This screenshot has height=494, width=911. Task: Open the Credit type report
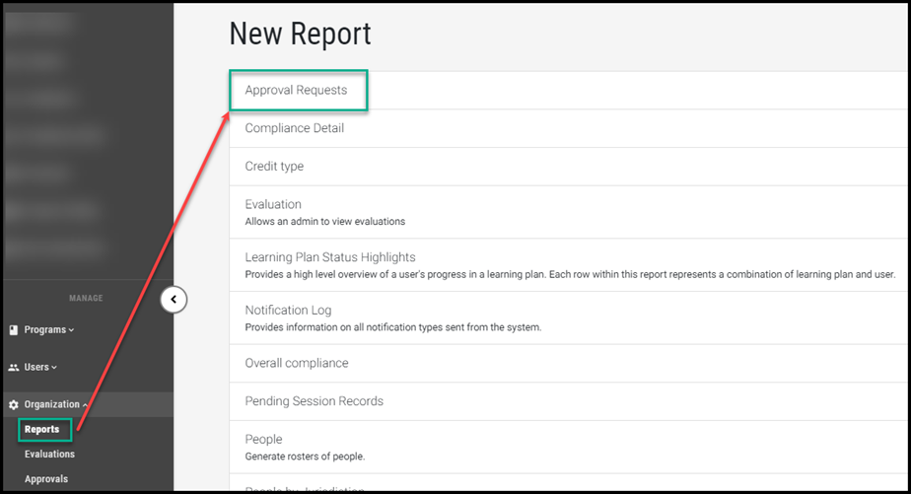point(274,167)
